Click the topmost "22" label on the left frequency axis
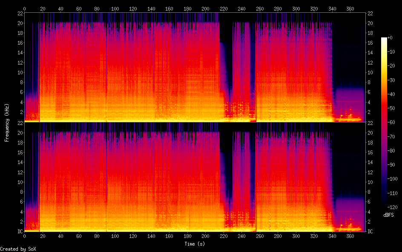This screenshot has width=402, height=252. click(20, 14)
